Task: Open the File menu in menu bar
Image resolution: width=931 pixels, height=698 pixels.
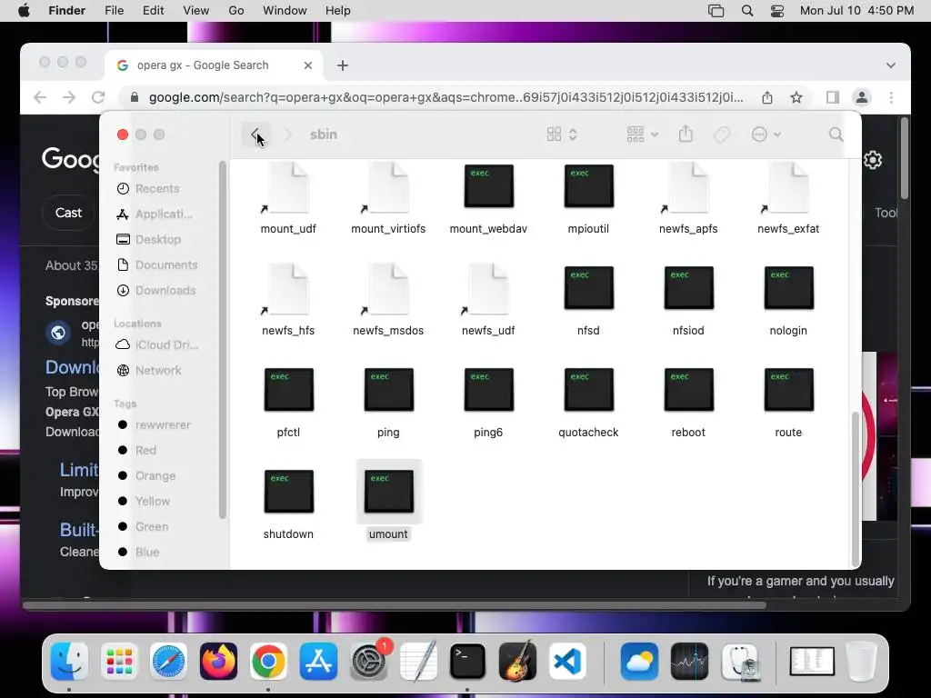Action: (114, 11)
